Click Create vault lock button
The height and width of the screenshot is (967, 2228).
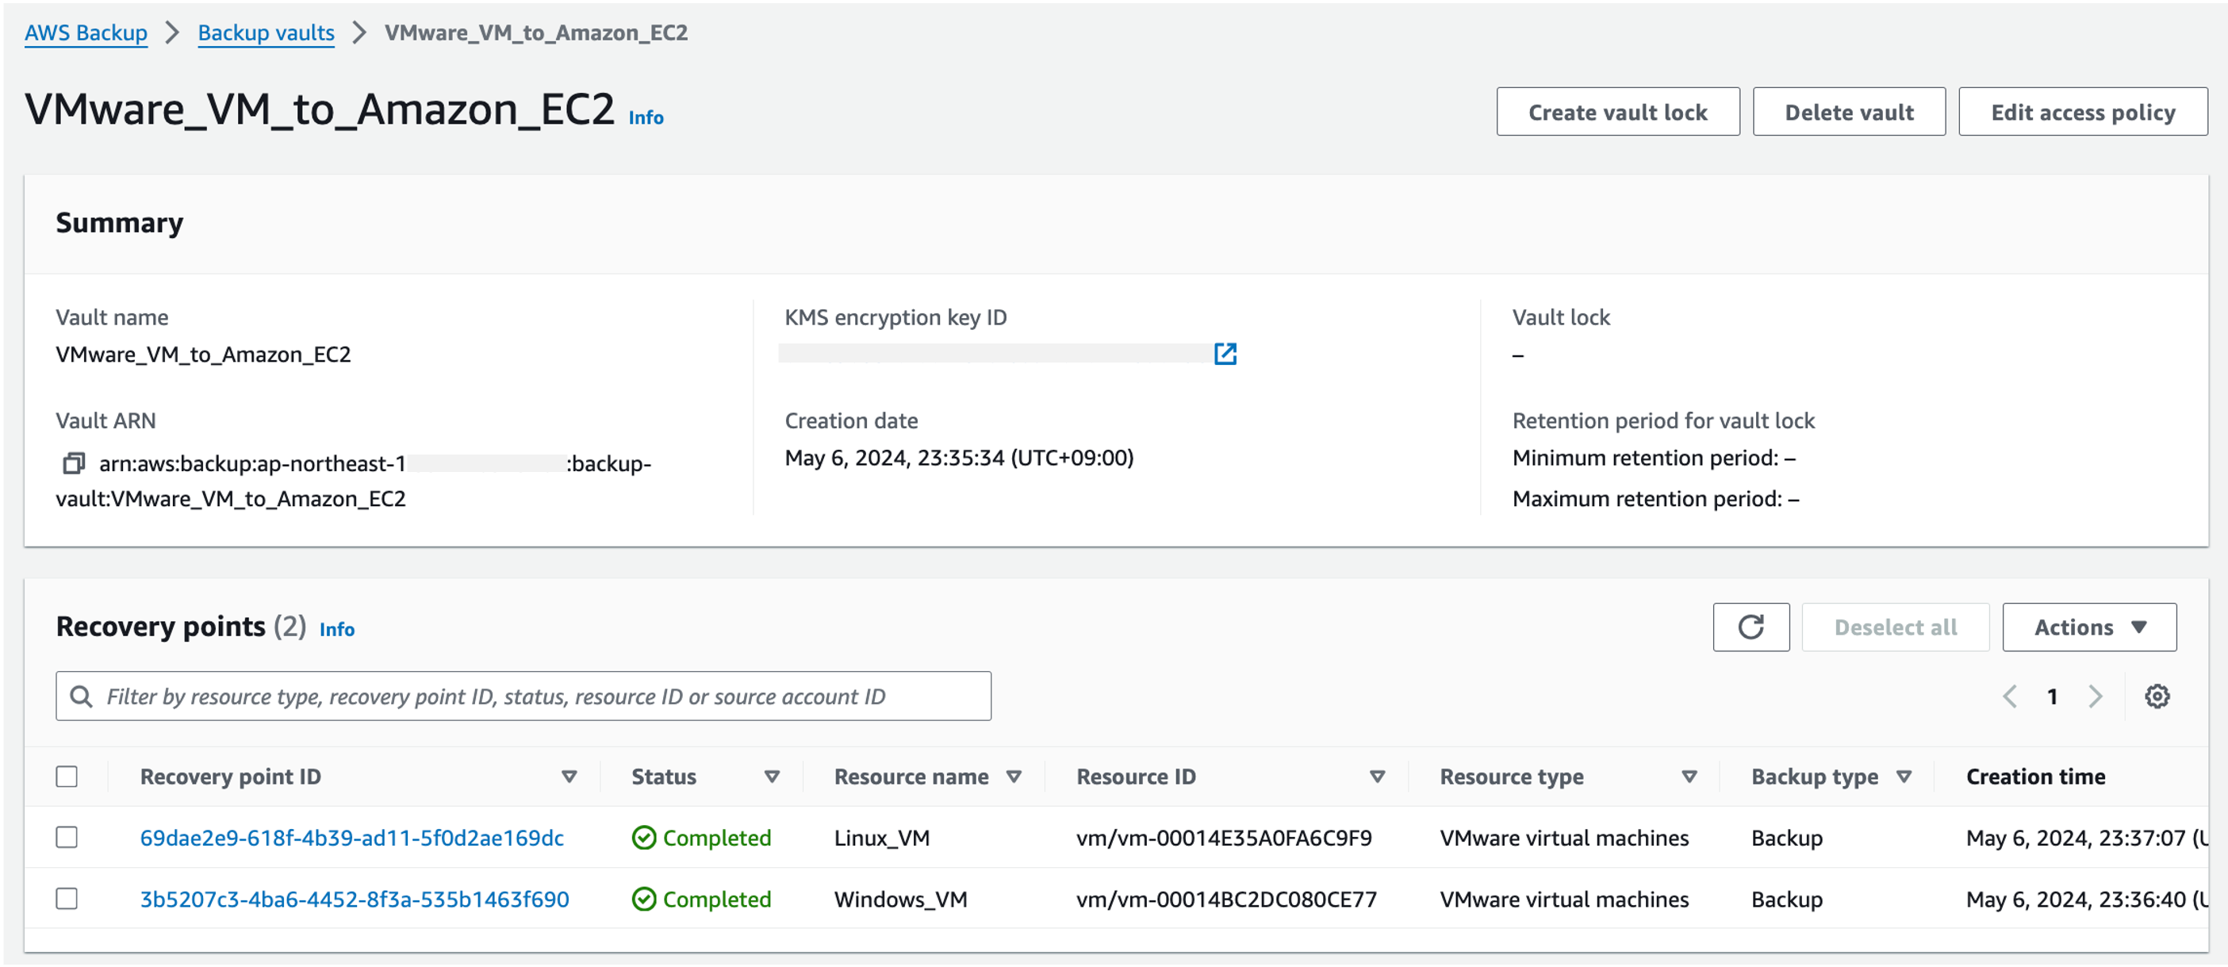(x=1617, y=112)
